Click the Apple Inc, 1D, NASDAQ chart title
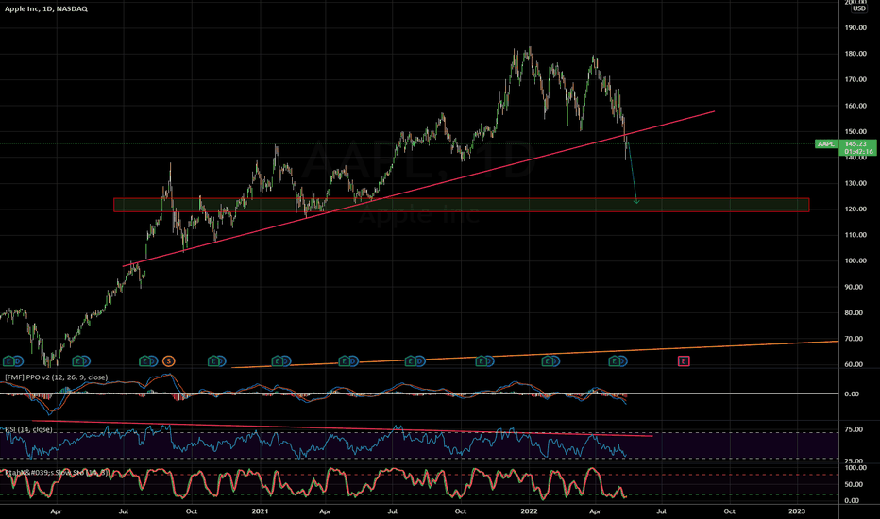This screenshot has height=519, width=880. click(46, 9)
